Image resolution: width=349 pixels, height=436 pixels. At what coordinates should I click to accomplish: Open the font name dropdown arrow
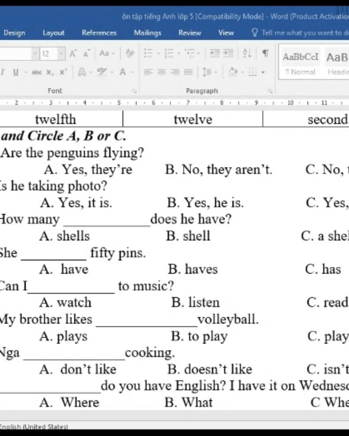coord(35,53)
